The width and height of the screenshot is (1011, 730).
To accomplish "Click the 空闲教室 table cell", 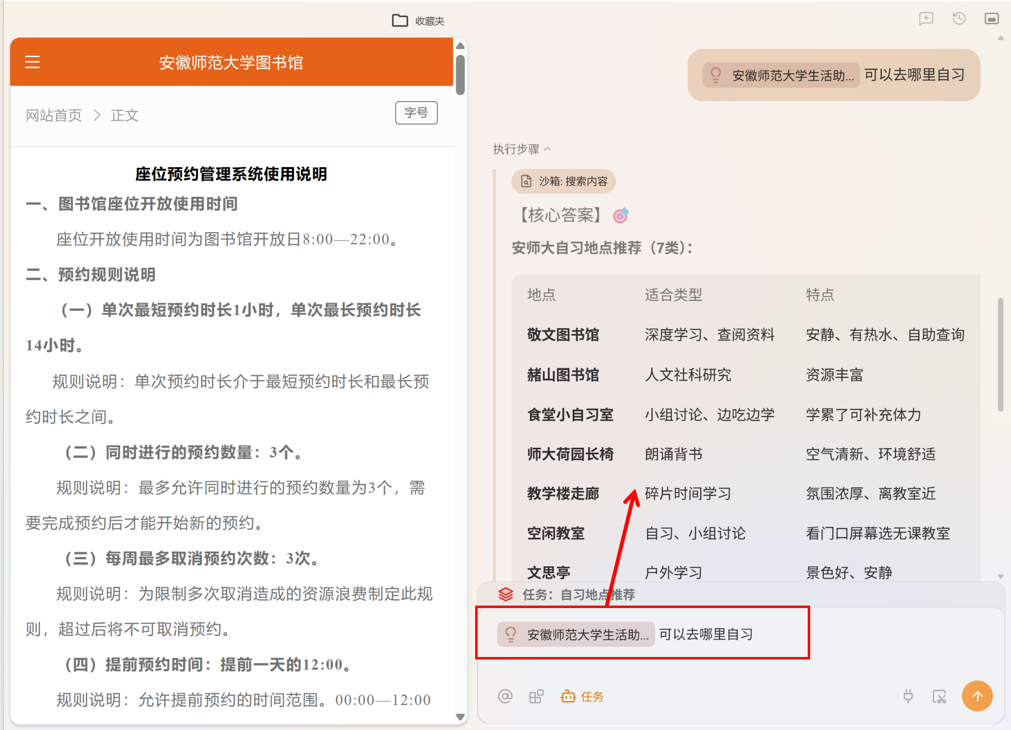I will pyautogui.click(x=556, y=533).
